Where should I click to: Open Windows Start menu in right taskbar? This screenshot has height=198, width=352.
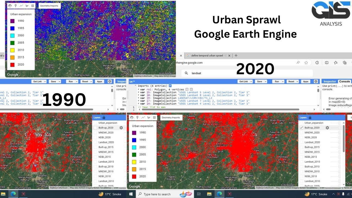[x=131, y=194]
